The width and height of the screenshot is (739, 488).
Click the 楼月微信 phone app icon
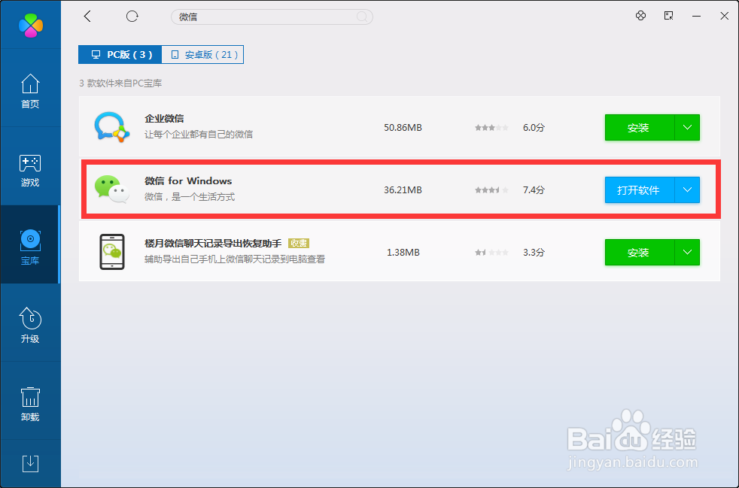[x=112, y=252]
